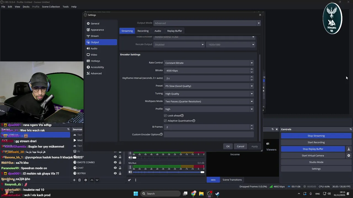Screen dimensions: 353x198
Task: Move source up with arrow icon
Action: click(x=92, y=180)
